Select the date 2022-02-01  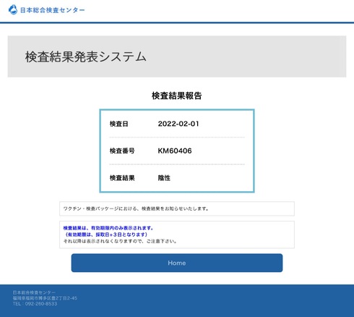pos(178,124)
